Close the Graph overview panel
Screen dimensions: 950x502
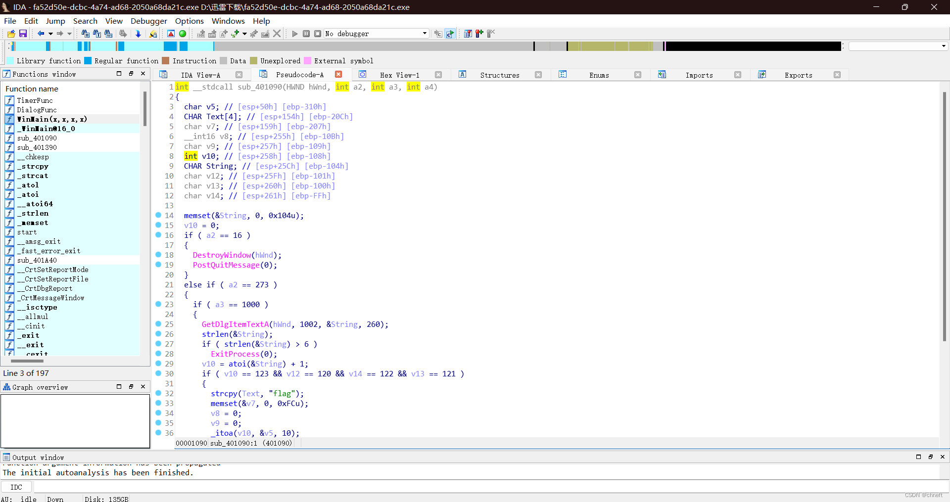point(143,387)
